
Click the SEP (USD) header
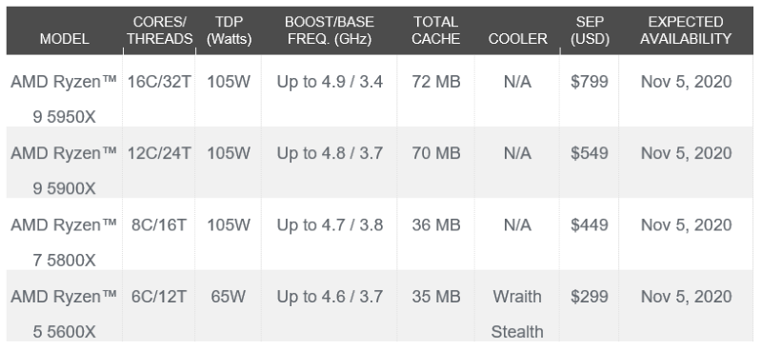590,30
